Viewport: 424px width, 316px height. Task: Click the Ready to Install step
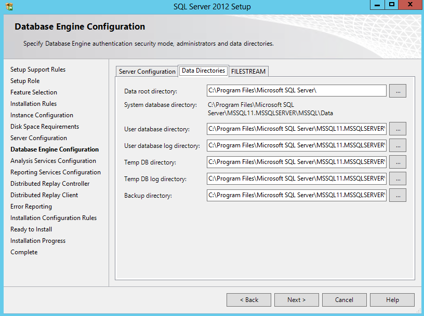[31, 229]
